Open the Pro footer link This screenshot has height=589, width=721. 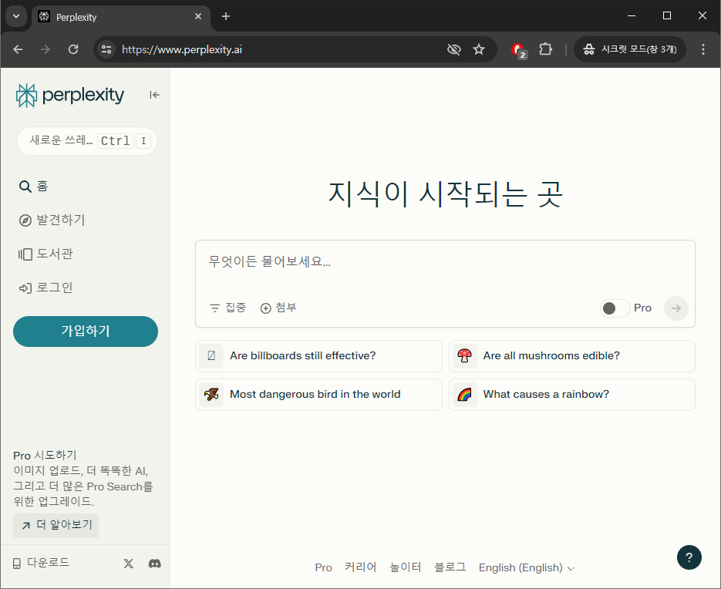(x=323, y=567)
